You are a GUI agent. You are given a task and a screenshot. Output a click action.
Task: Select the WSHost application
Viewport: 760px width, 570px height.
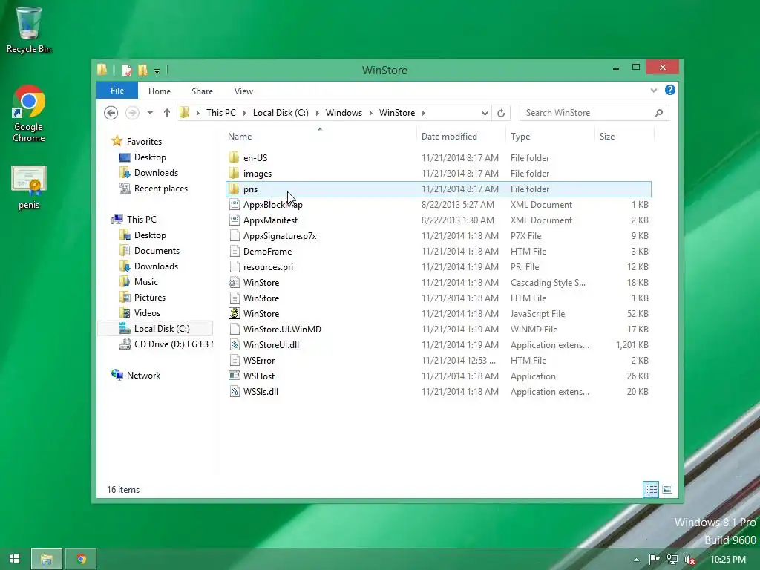tap(438, 376)
